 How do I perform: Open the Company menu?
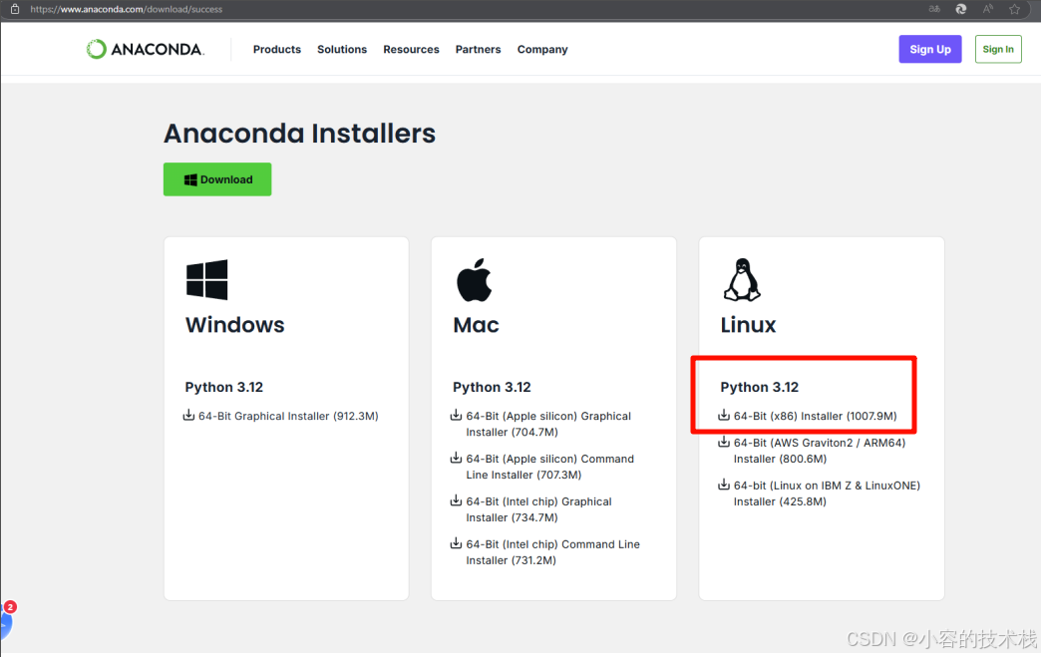pyautogui.click(x=542, y=49)
